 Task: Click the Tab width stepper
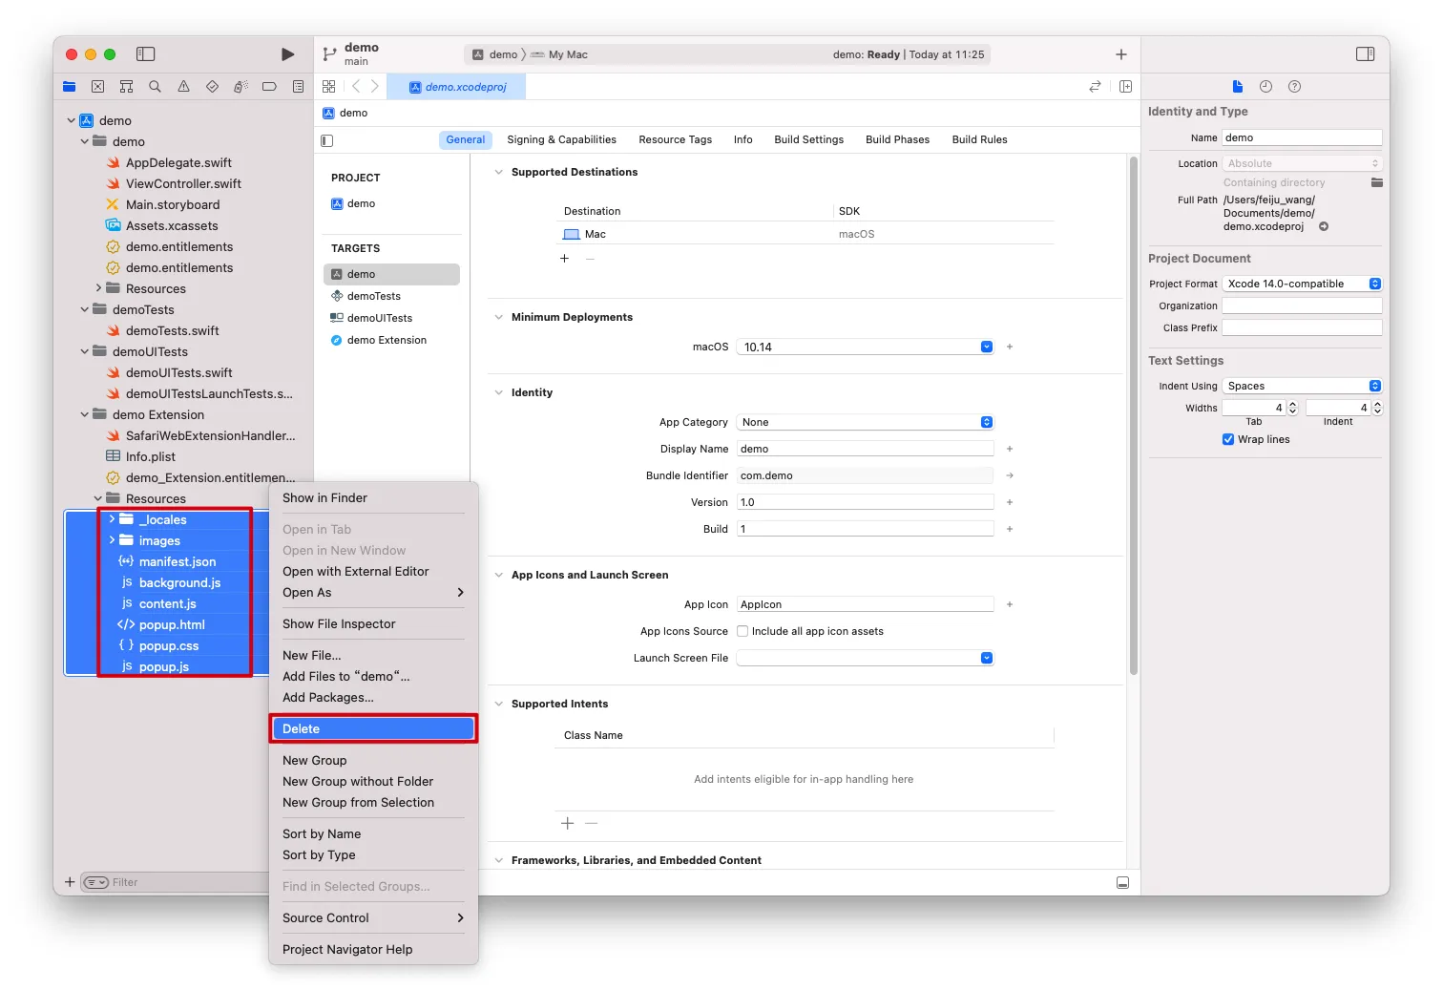point(1292,408)
